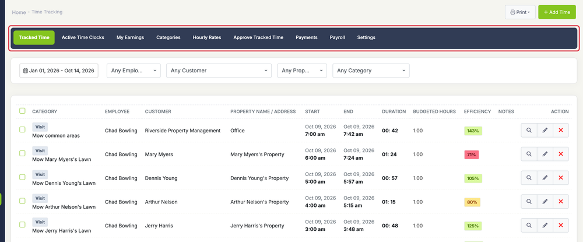The width and height of the screenshot is (583, 242).
Task: Click Dennis Young's Property cell
Action: pos(259,178)
